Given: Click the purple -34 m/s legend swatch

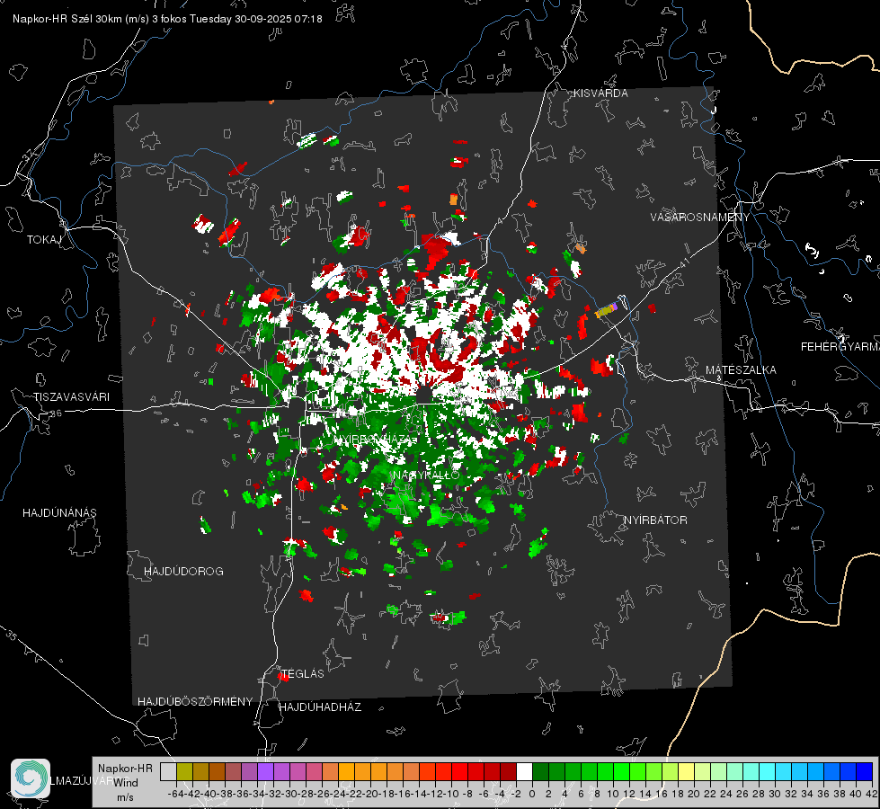Looking at the screenshot, I should (265, 771).
